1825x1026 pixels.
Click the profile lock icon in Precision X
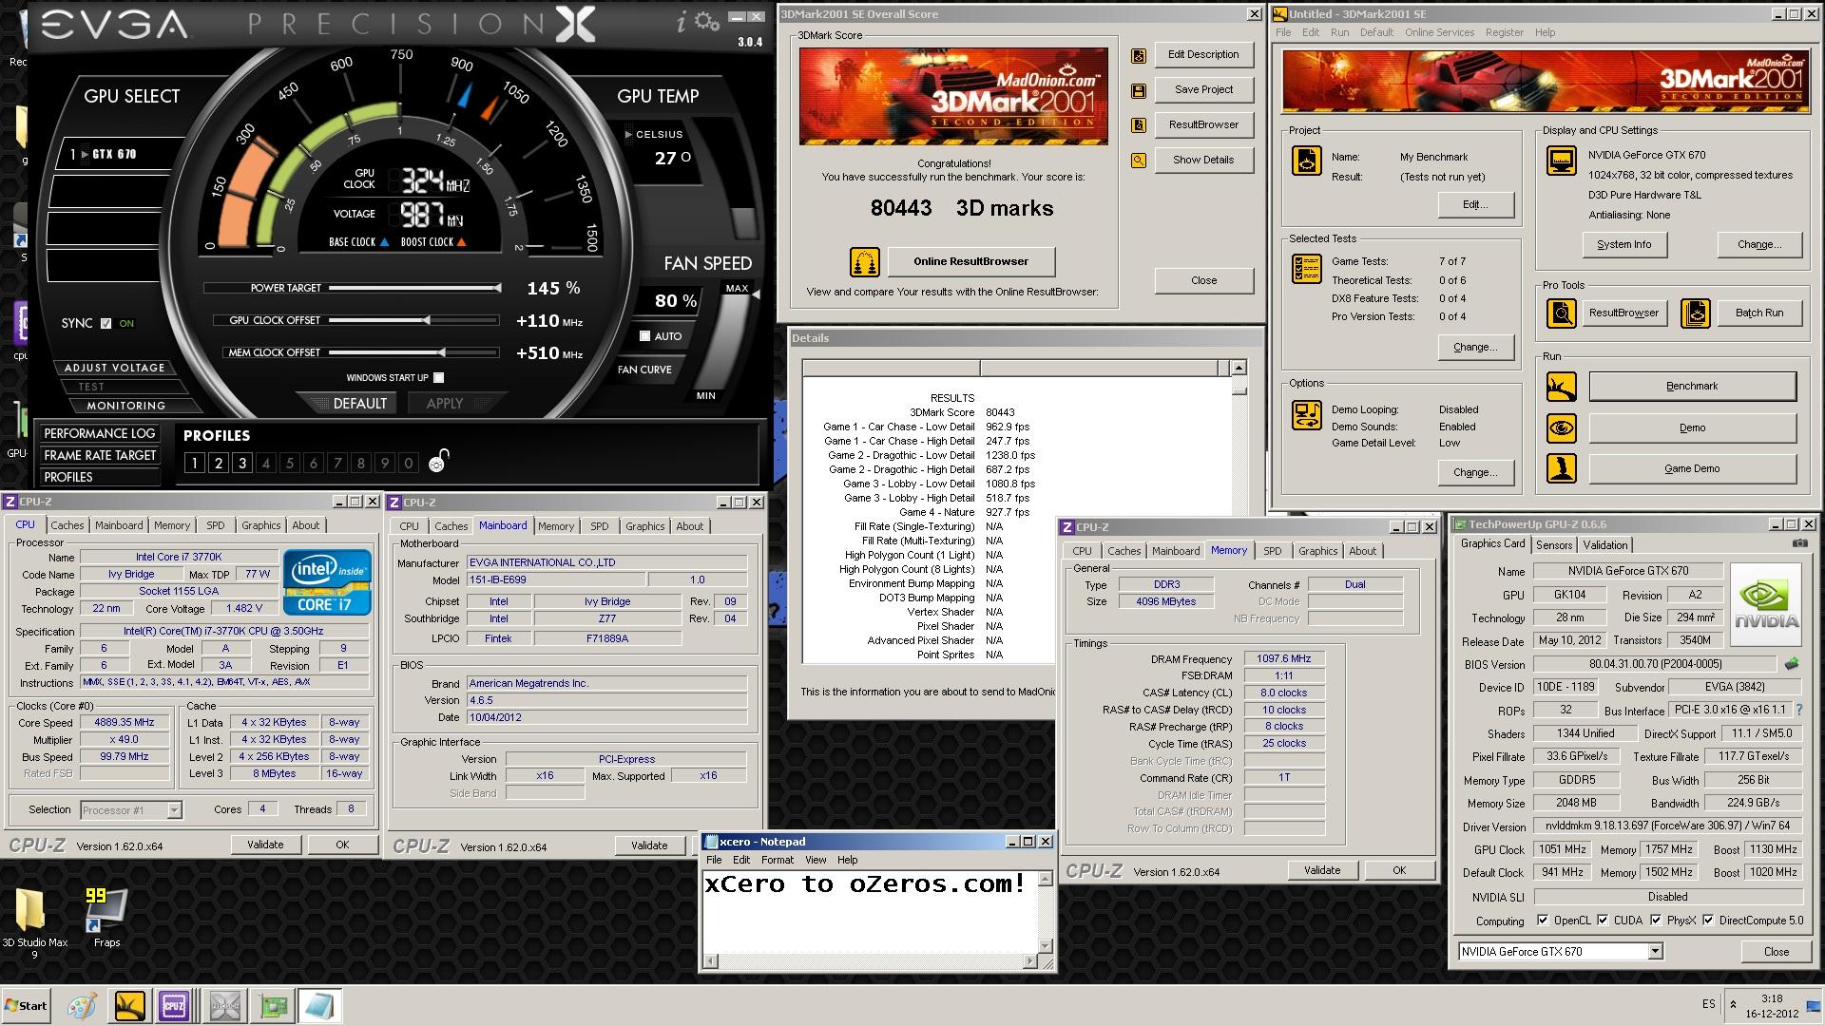coord(437,461)
